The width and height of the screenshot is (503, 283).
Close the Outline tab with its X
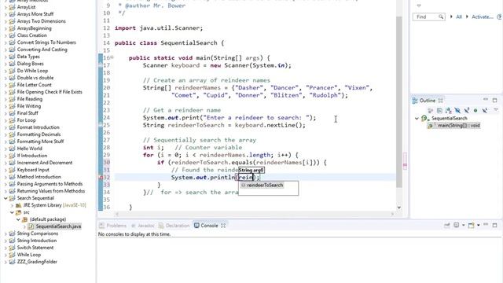click(x=440, y=101)
